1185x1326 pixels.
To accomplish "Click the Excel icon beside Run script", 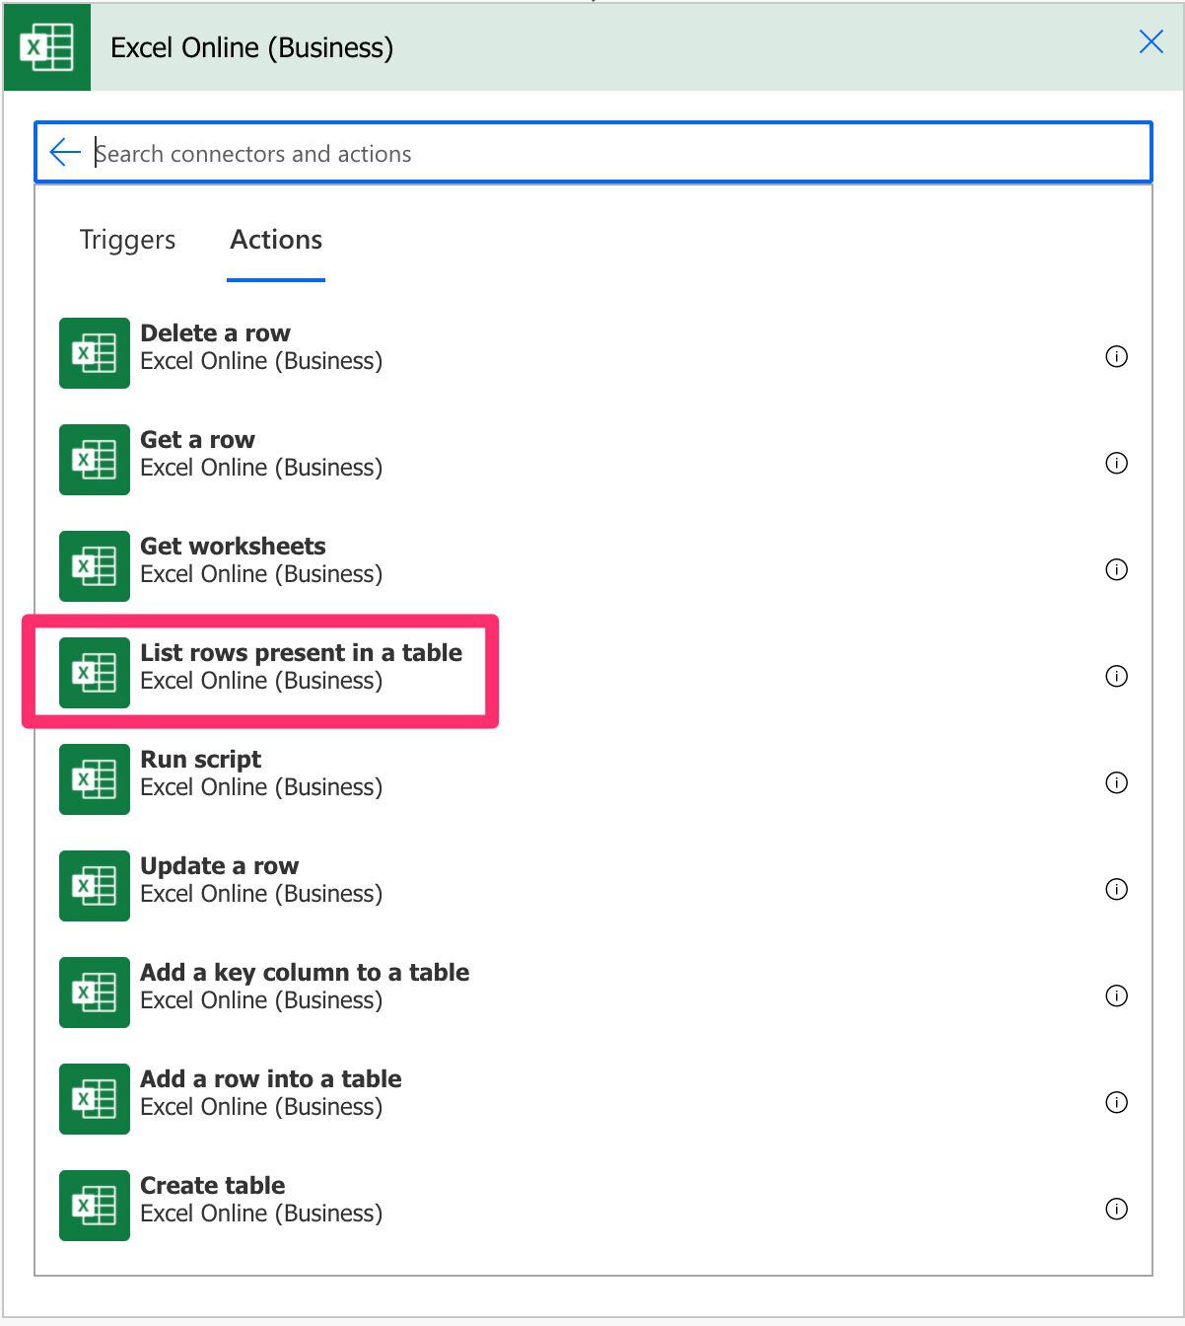I will click(x=94, y=778).
